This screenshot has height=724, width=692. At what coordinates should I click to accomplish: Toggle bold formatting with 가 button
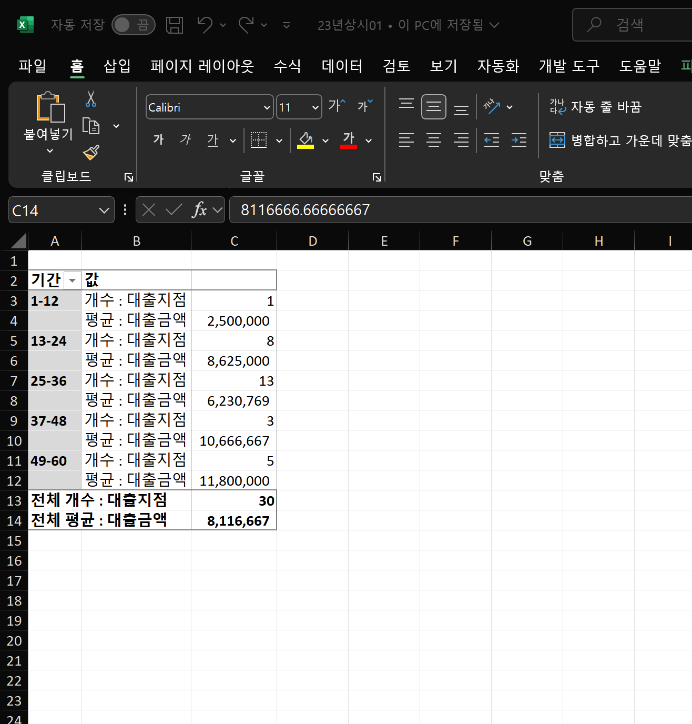(158, 140)
